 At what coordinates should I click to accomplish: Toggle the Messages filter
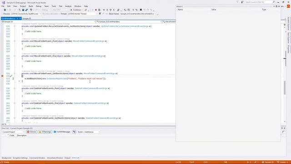[x=62, y=132]
